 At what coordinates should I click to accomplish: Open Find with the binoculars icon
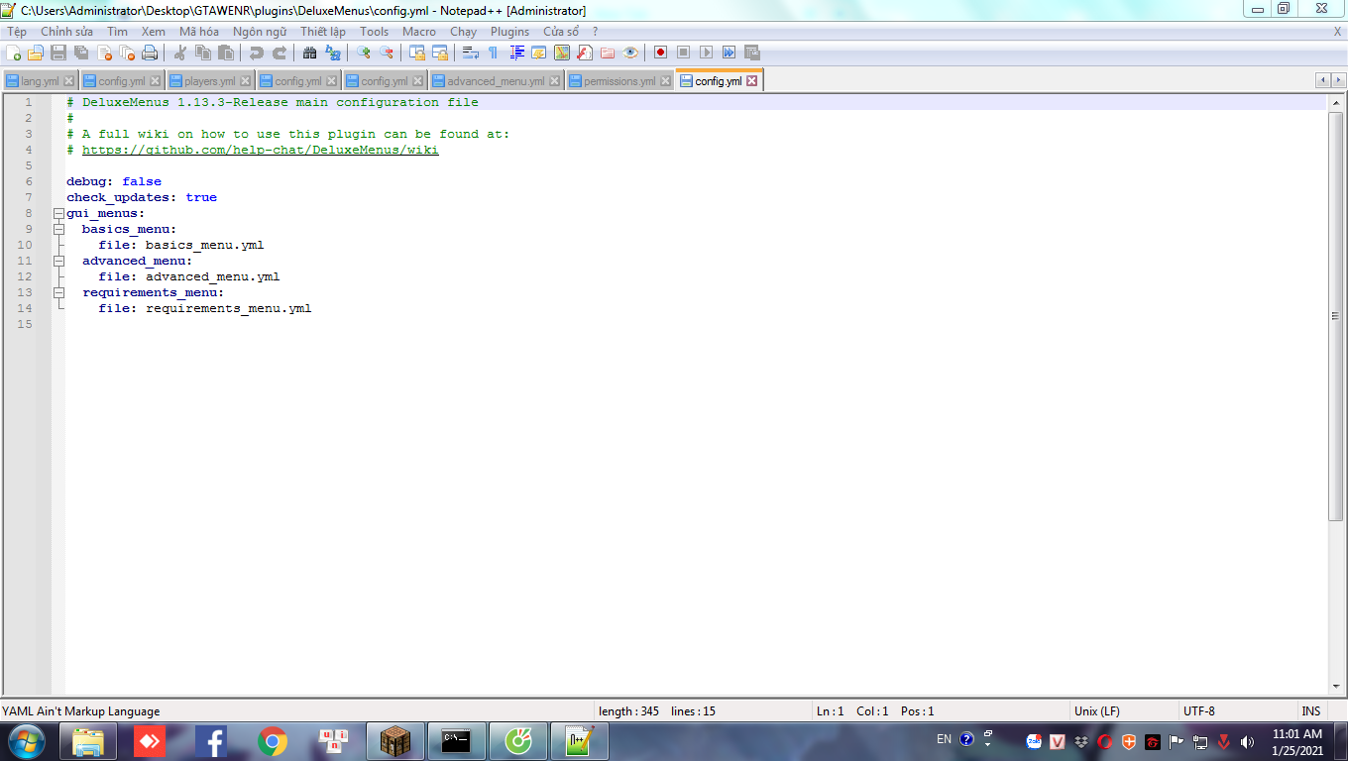pyautogui.click(x=310, y=53)
